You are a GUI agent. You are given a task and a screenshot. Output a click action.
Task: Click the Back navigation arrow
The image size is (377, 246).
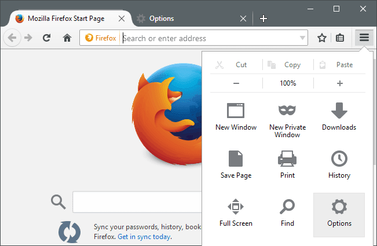[x=12, y=38]
